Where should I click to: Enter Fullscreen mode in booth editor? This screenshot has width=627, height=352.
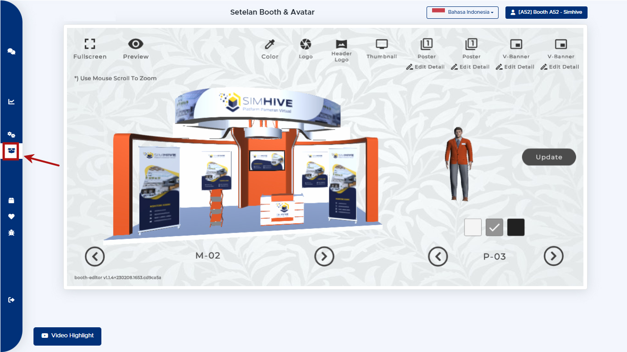(x=90, y=49)
